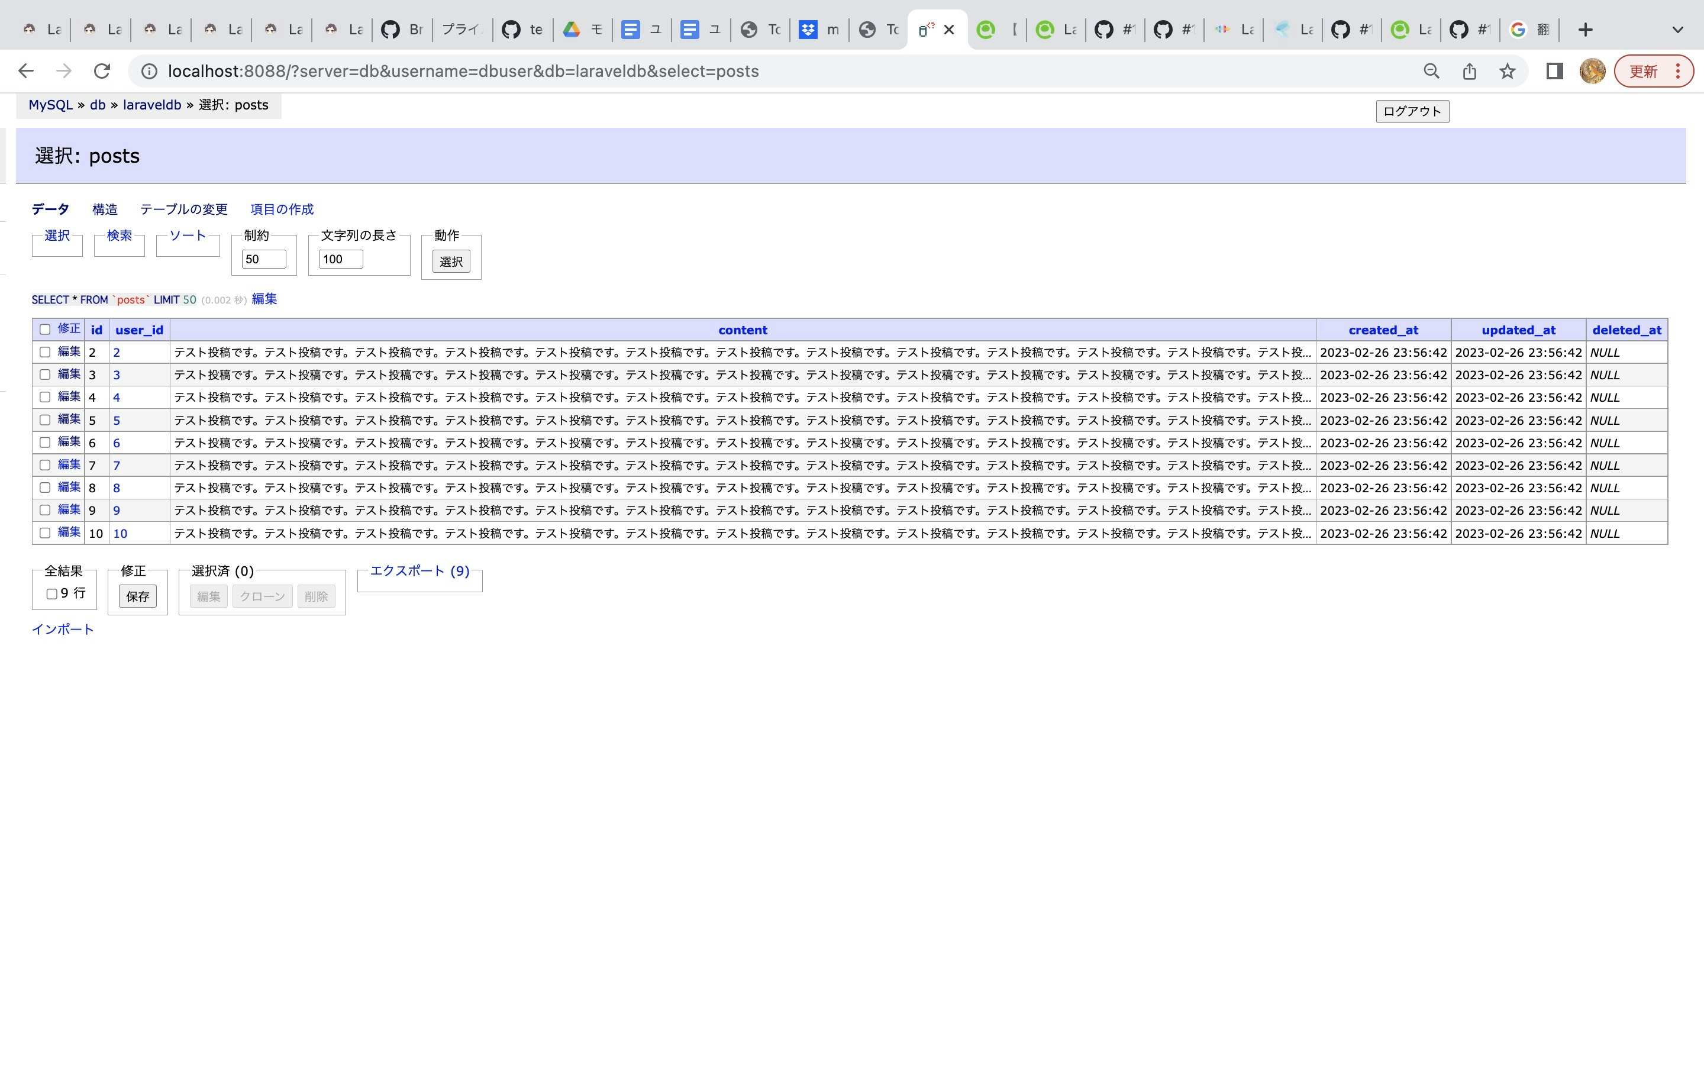Expand the 検索 search fieldset
Image resolution: width=1704 pixels, height=1065 pixels.
click(119, 235)
